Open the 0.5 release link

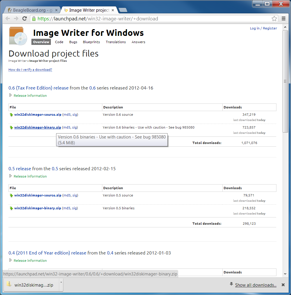pyautogui.click(x=20, y=168)
